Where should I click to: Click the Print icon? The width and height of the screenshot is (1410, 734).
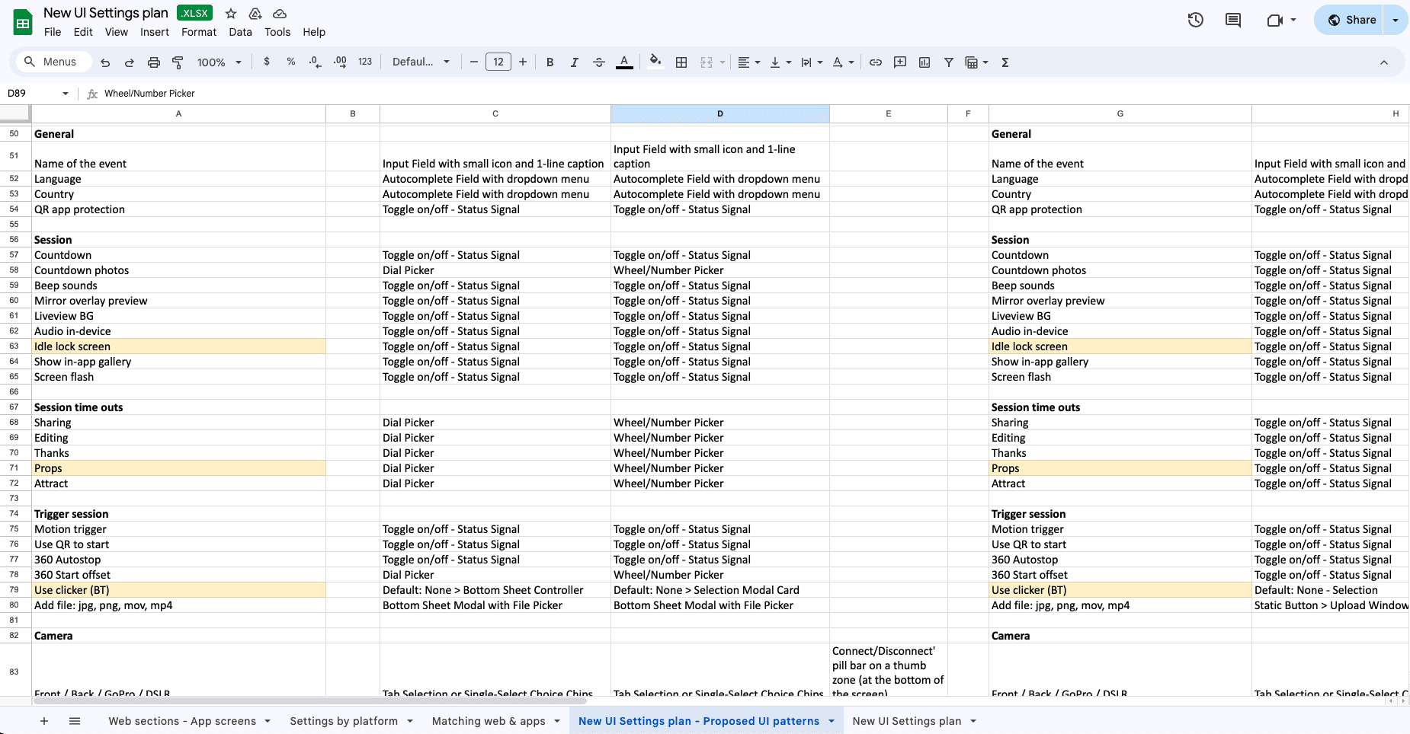click(x=154, y=62)
